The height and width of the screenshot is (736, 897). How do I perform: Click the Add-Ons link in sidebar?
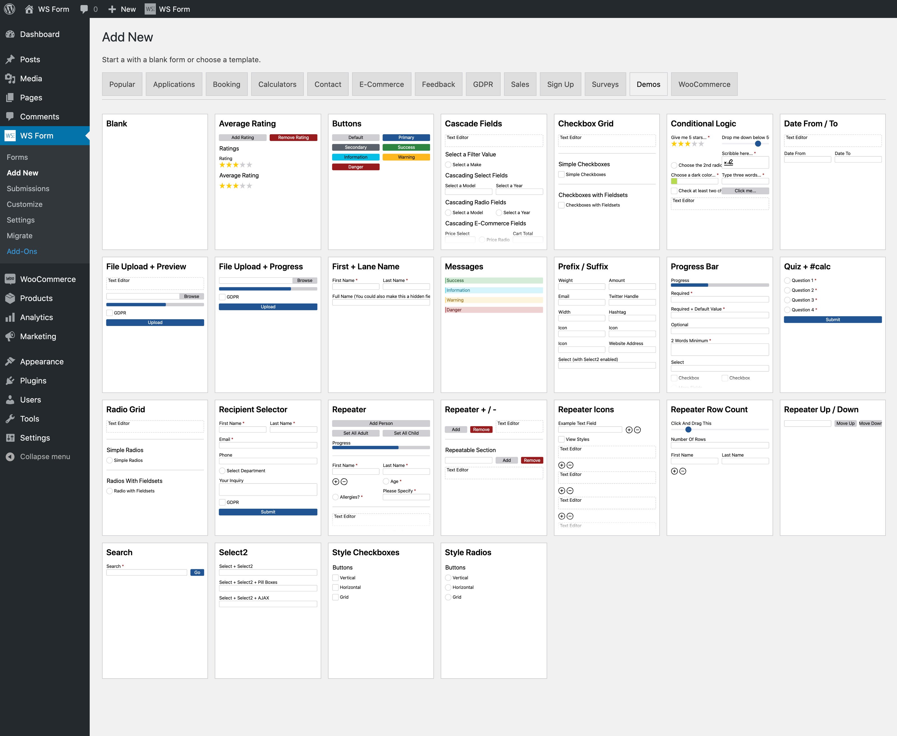(22, 251)
